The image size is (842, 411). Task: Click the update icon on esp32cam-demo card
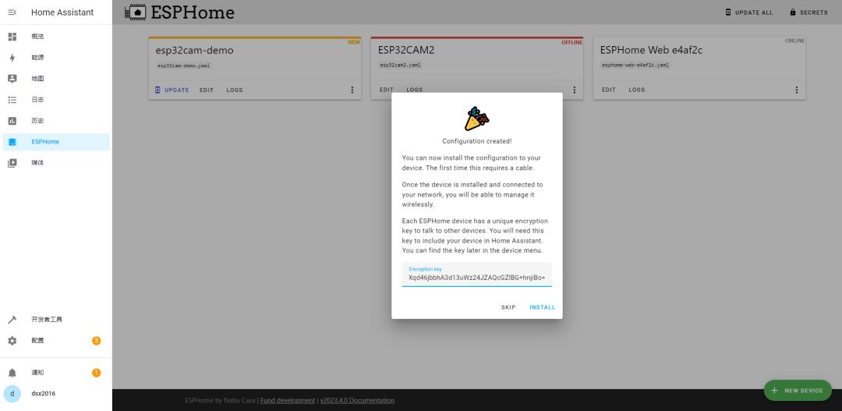[157, 90]
